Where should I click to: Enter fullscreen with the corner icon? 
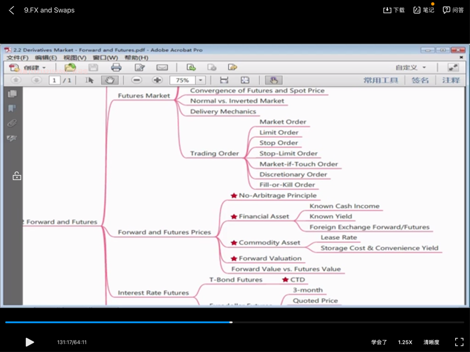(459, 342)
